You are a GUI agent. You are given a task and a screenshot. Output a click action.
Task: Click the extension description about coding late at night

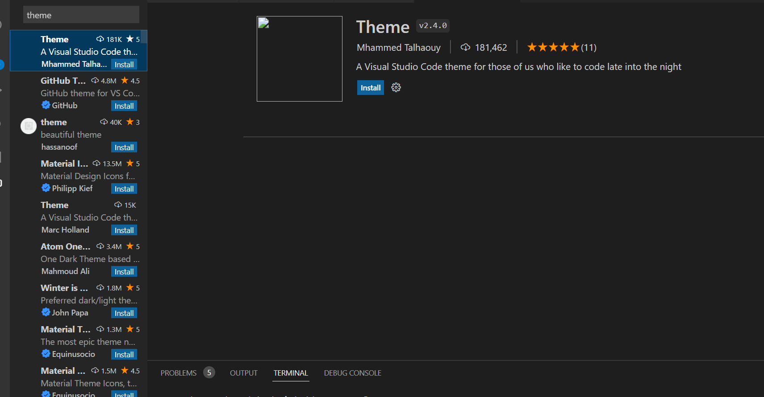point(519,67)
